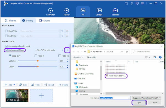Move clip Behind
Image resolution: width=166 pixels, height=108 pixels.
pyautogui.click(x=63, y=85)
